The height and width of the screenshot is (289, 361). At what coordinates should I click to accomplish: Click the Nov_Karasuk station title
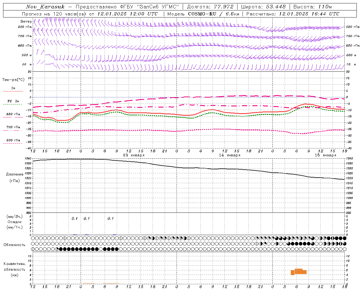click(x=45, y=7)
